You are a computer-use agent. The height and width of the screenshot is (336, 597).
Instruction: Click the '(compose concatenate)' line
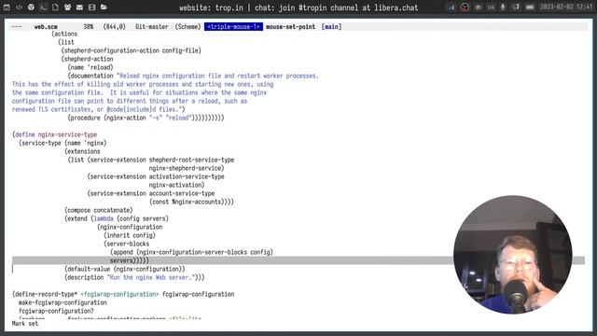click(99, 210)
